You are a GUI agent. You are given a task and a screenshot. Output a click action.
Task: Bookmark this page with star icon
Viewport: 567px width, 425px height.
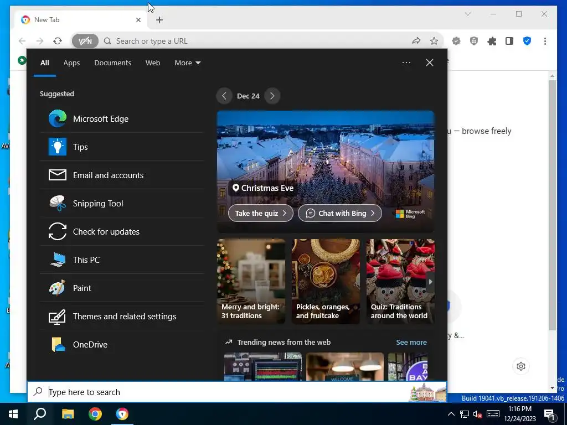pyautogui.click(x=434, y=41)
